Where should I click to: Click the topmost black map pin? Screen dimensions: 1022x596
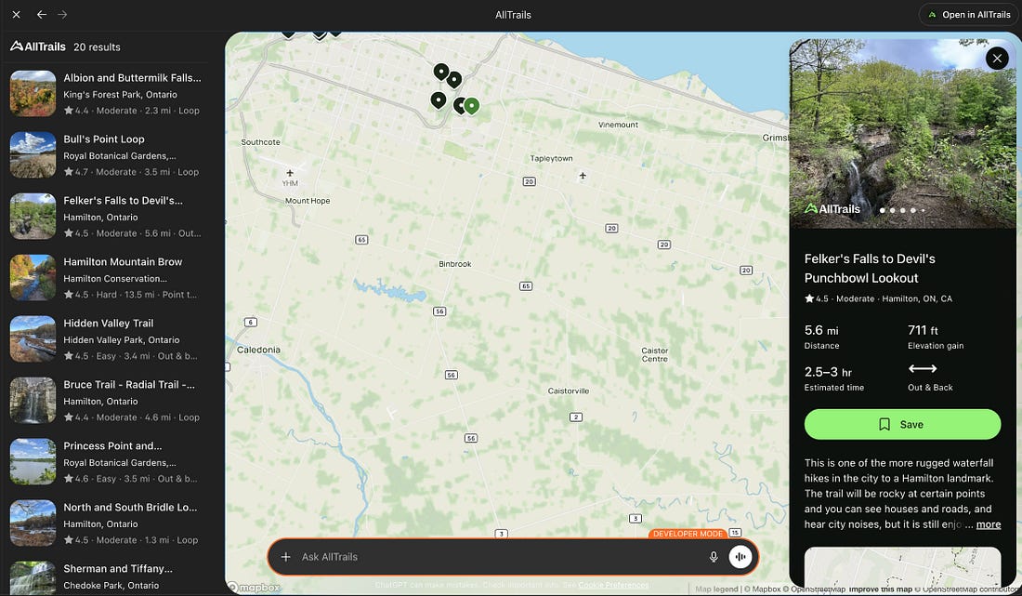441,71
